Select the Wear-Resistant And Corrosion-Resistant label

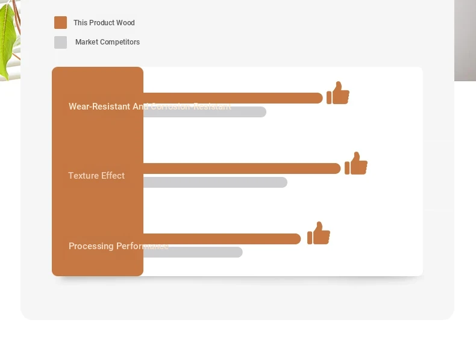pos(150,107)
